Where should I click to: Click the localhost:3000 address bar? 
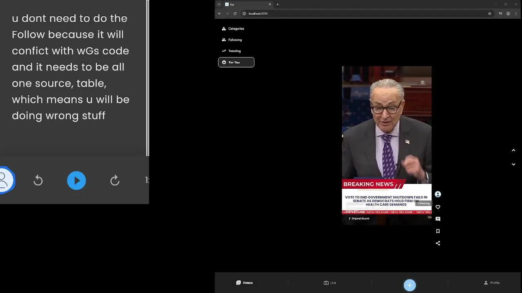(367, 13)
